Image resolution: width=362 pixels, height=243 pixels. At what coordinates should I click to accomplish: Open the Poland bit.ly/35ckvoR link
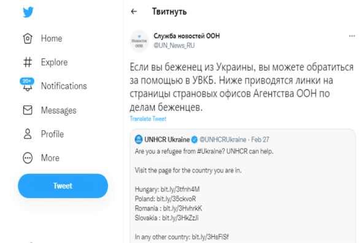176,199
